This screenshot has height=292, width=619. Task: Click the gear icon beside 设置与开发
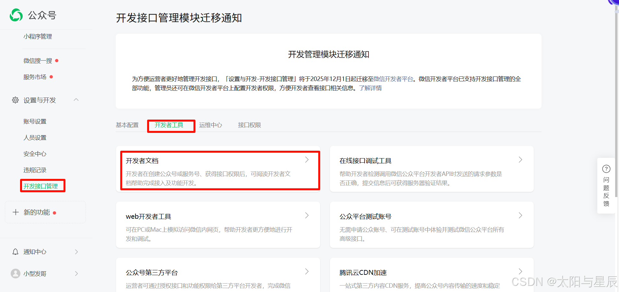(x=15, y=100)
